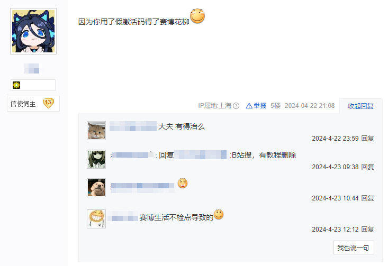The height and width of the screenshot is (266, 388).
Task: Click 我也说一句 to add reply
Action: [x=354, y=247]
